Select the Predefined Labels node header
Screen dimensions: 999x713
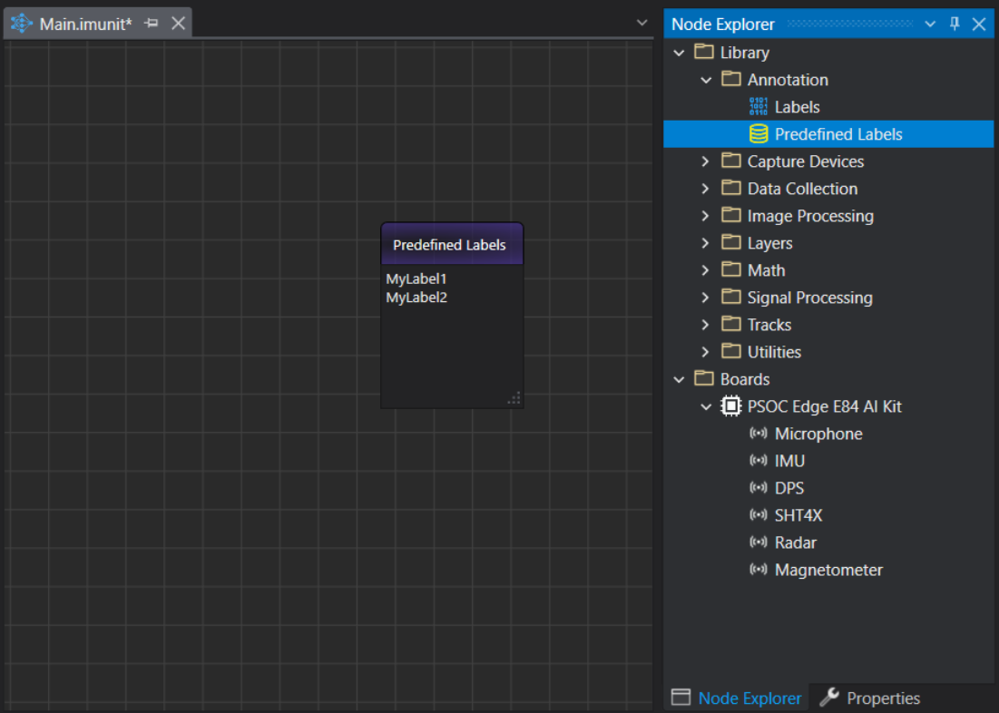click(x=451, y=245)
